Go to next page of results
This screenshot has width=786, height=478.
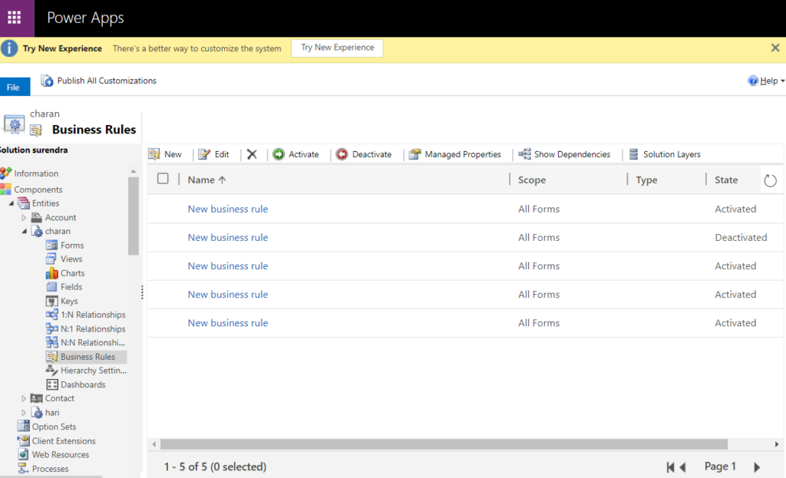[x=757, y=467]
